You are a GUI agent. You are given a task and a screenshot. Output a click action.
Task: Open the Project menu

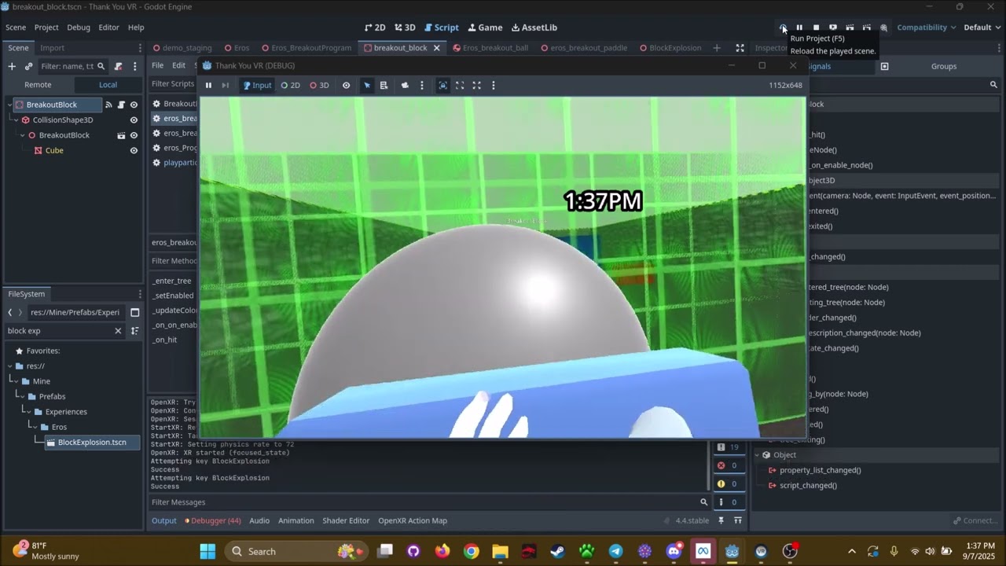click(x=46, y=28)
